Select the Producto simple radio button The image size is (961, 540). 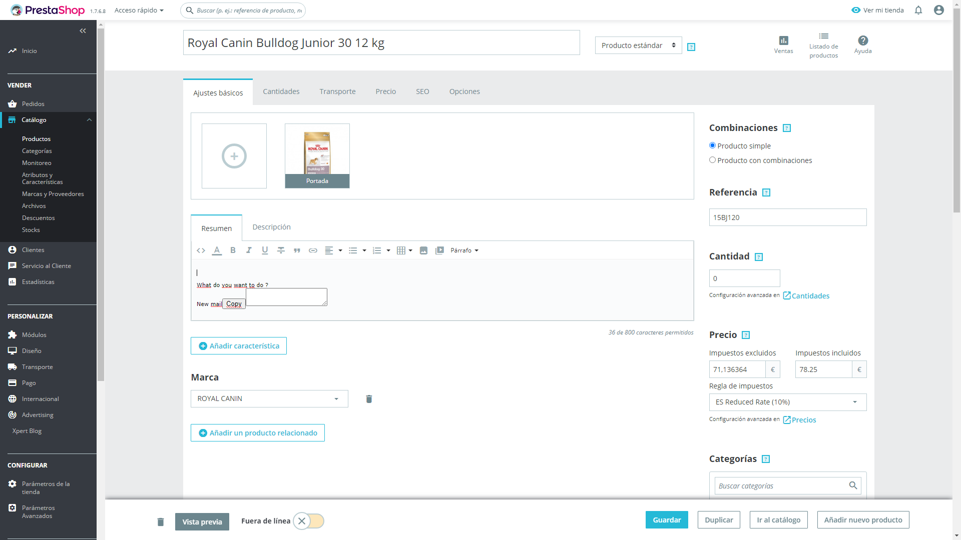pos(712,145)
